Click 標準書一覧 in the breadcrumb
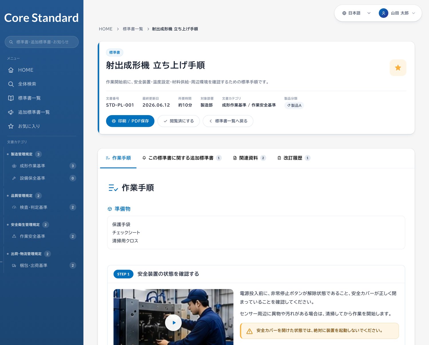Image resolution: width=429 pixels, height=345 pixels. 133,29
